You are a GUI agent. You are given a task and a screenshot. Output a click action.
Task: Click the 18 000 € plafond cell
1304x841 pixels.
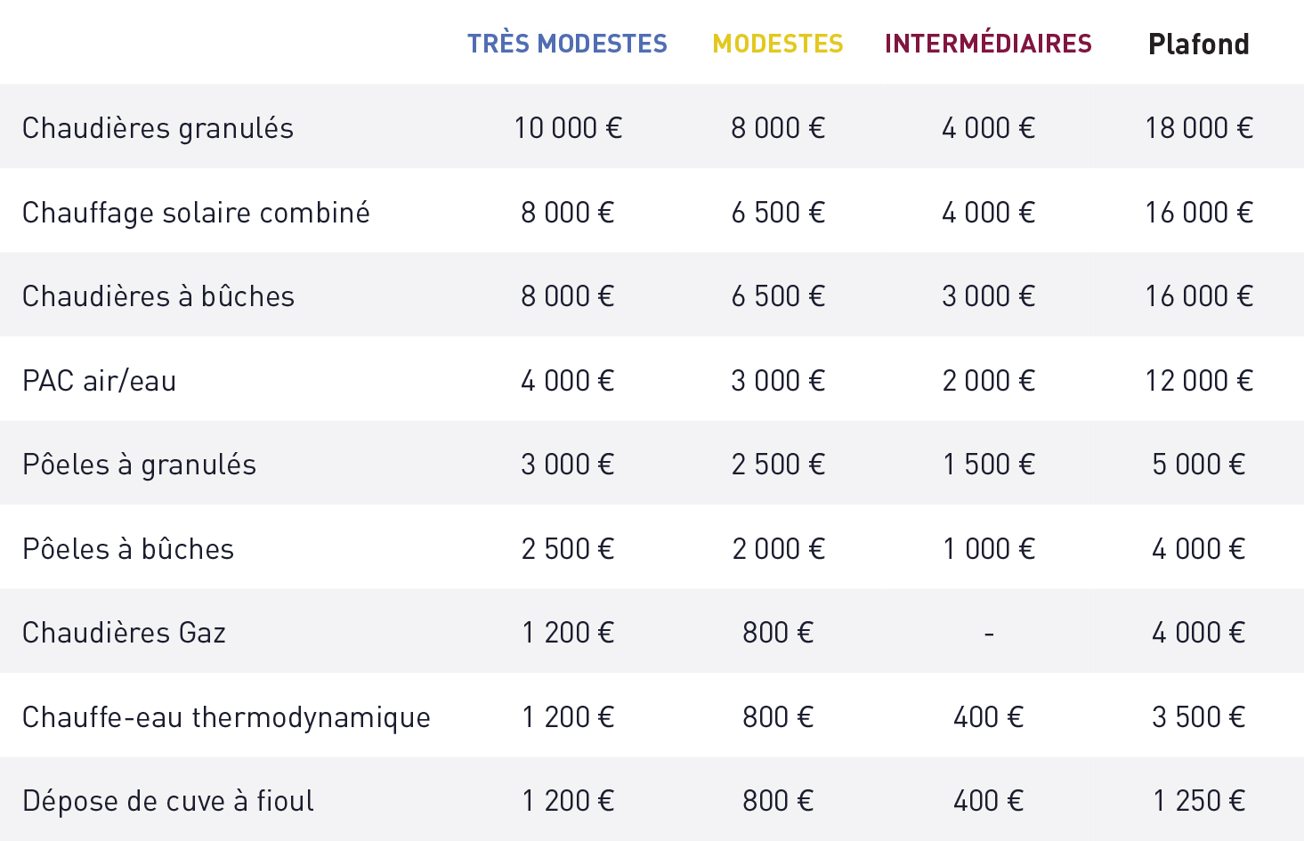click(1199, 128)
